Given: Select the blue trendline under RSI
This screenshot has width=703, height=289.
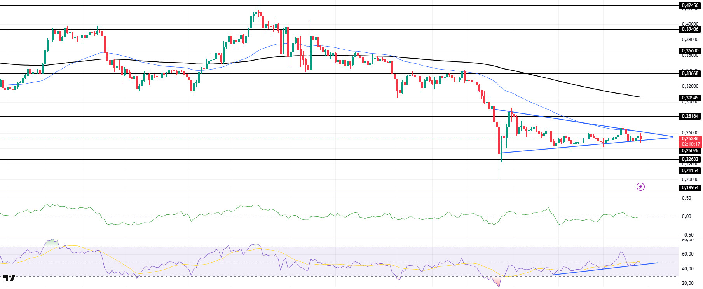Looking at the screenshot, I should click(x=605, y=269).
